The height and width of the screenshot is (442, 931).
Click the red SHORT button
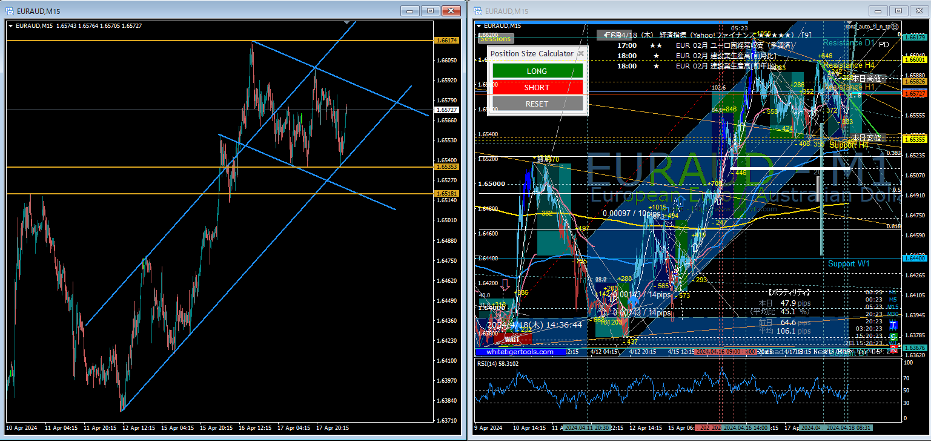coord(537,88)
